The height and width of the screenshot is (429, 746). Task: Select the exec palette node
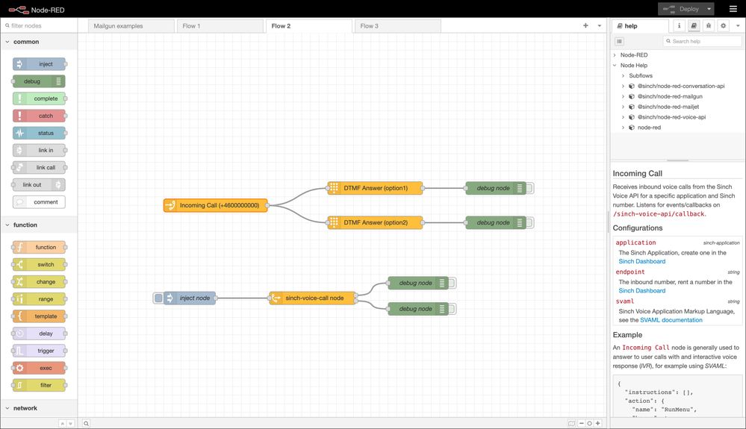(x=39, y=368)
